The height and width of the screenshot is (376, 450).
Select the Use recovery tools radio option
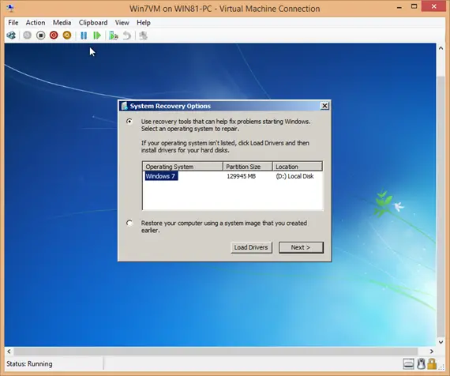[129, 121]
